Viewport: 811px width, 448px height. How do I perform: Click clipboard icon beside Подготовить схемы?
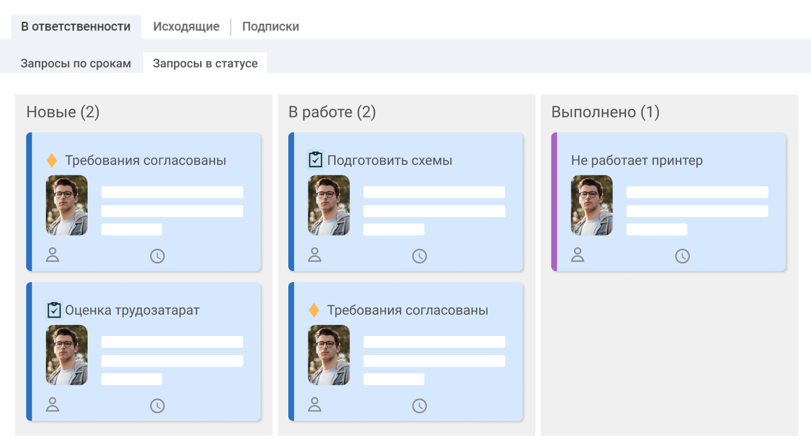pos(315,159)
